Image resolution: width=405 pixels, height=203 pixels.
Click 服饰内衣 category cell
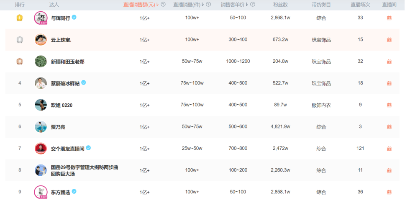pos(321,105)
